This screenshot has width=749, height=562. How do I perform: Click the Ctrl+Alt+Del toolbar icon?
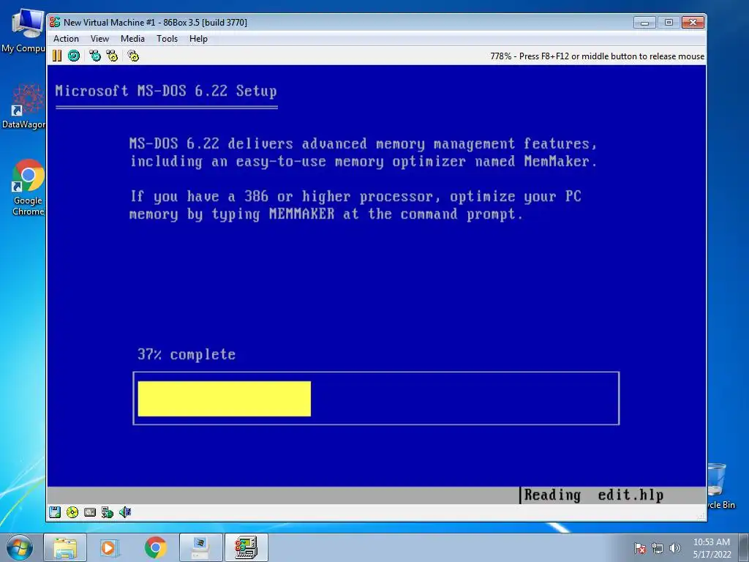(95, 56)
